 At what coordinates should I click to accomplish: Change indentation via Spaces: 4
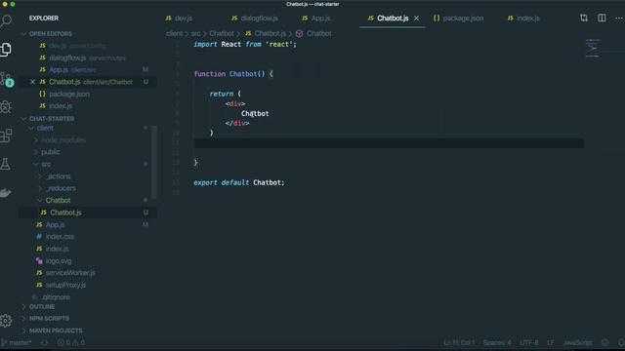[497, 342]
